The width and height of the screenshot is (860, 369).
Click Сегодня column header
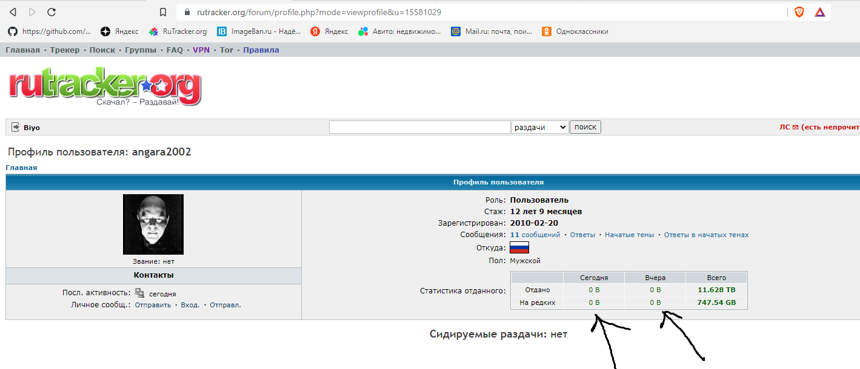pos(594,278)
